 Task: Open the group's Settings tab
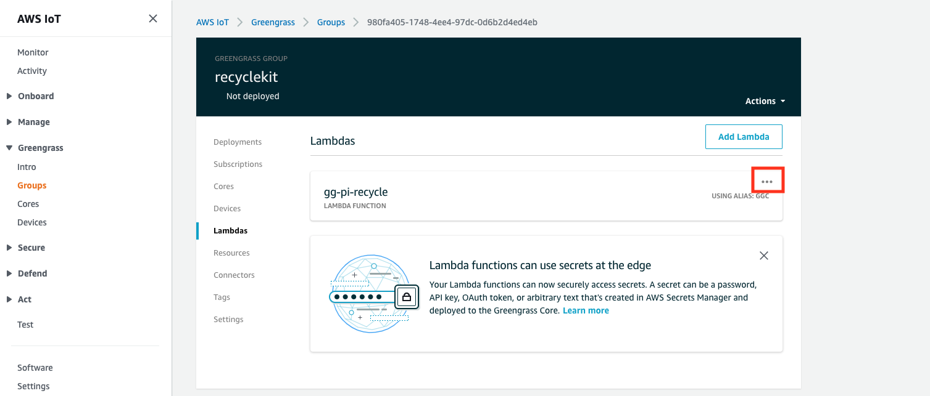(228, 320)
